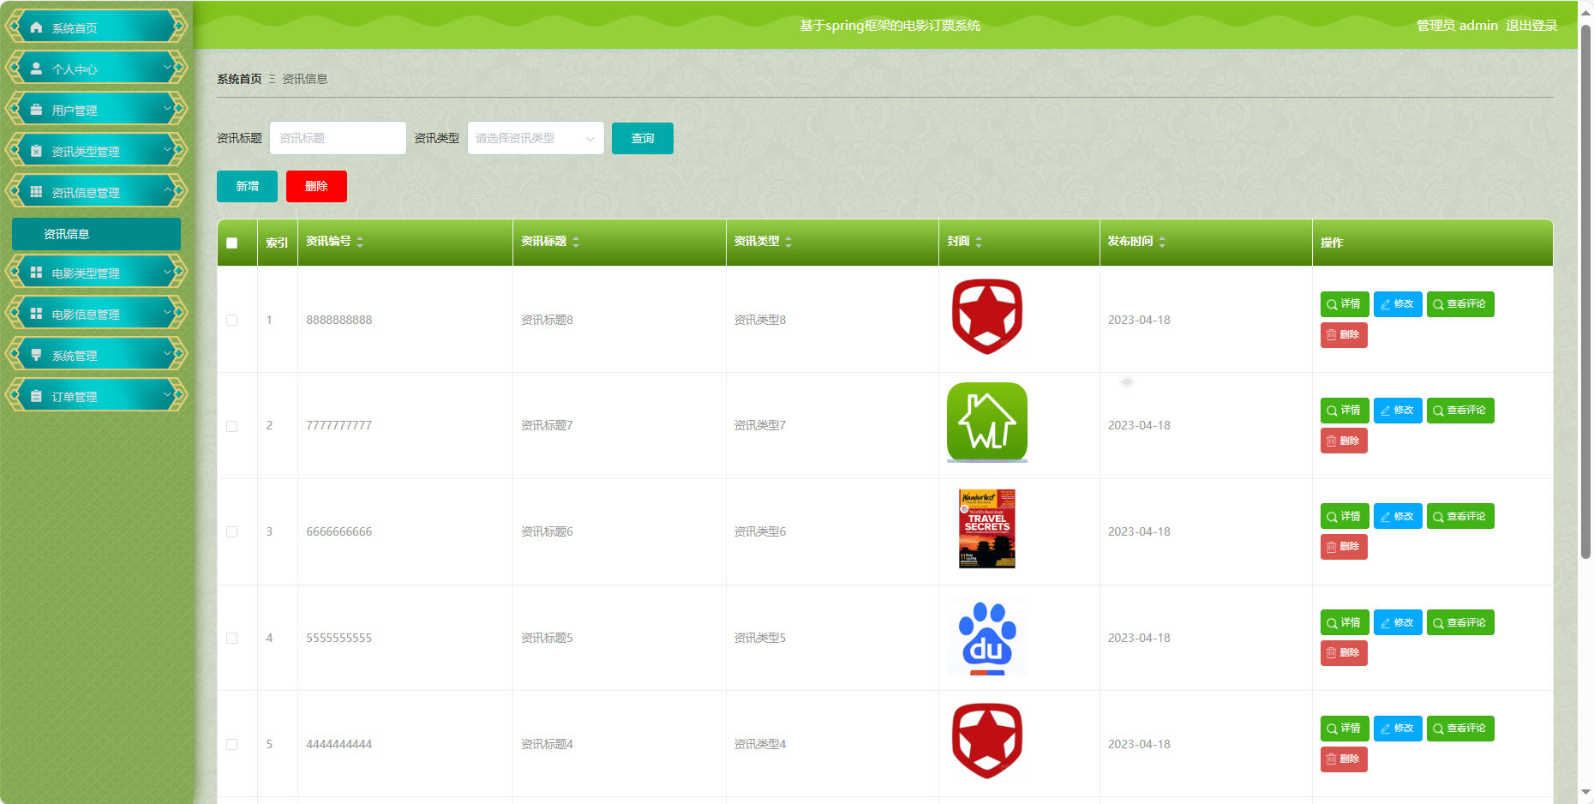
Task: Click 查看评论 for row 7777777777
Action: click(1460, 411)
